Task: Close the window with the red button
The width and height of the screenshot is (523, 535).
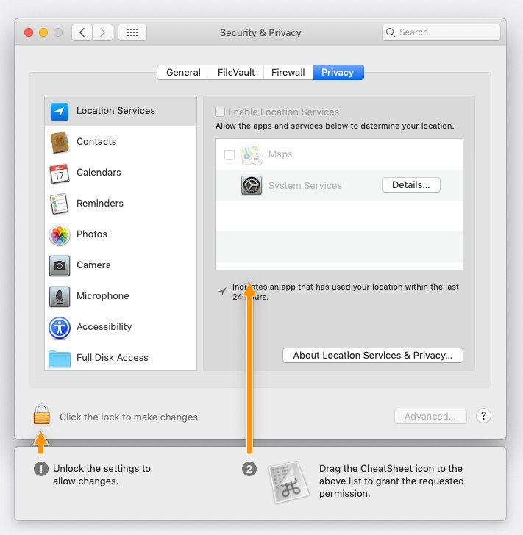Action: click(x=29, y=32)
